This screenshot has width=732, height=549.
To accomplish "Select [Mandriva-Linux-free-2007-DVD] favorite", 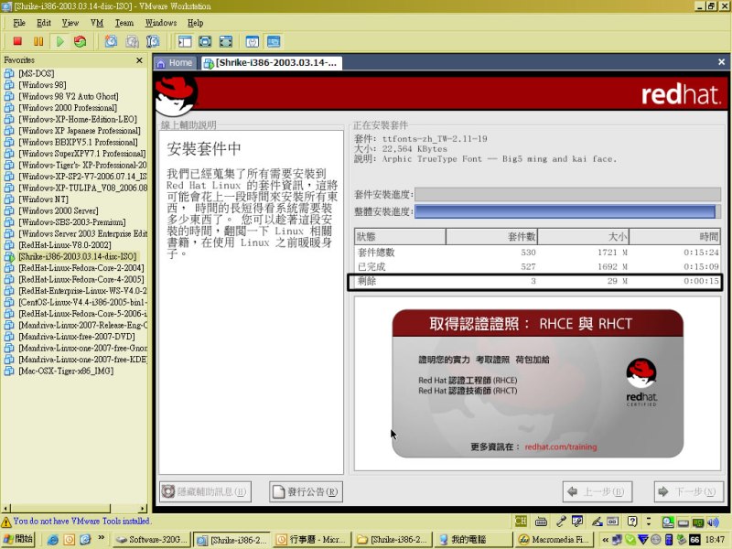I will pyautogui.click(x=77, y=337).
